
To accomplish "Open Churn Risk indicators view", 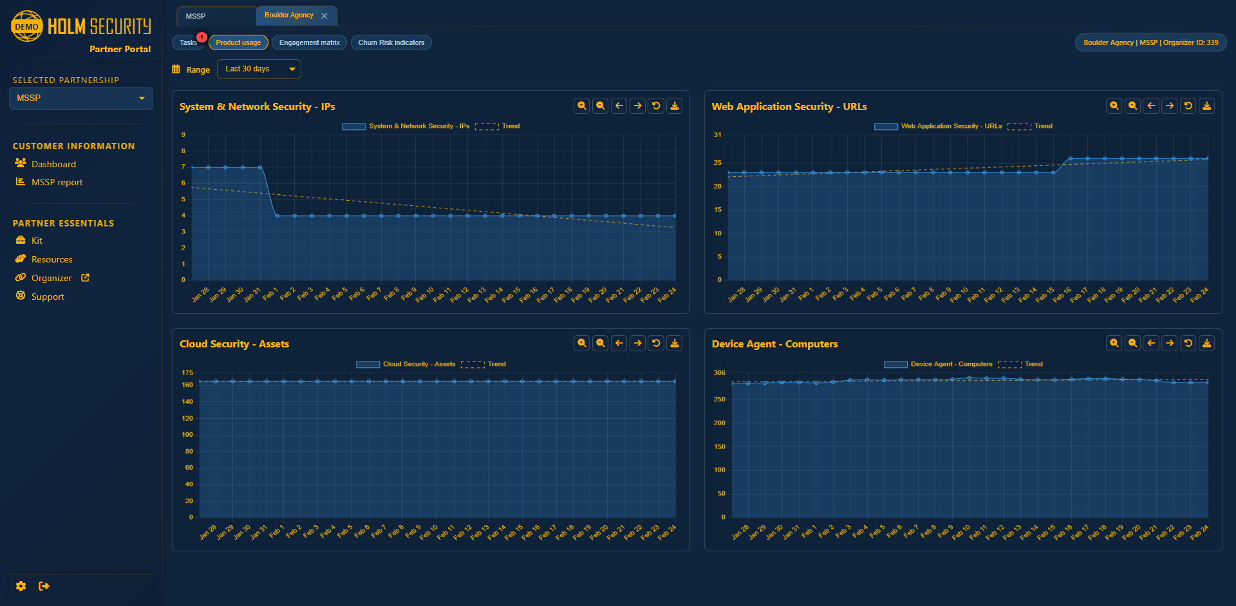I will click(x=391, y=42).
